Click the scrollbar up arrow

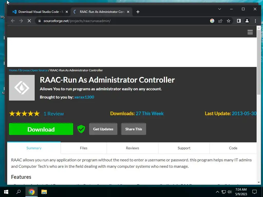(259, 28)
